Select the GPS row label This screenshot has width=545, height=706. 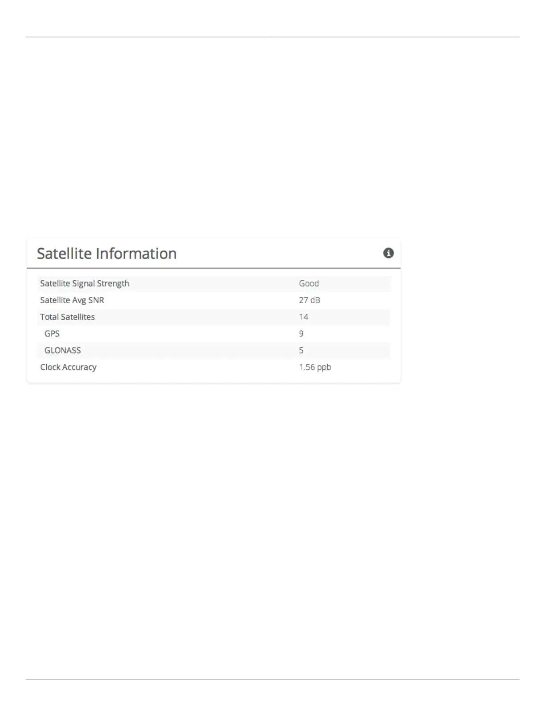click(x=52, y=333)
